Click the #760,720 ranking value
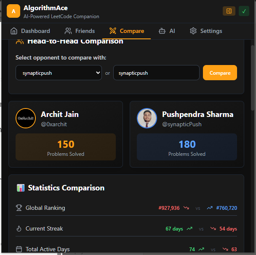The height and width of the screenshot is (255, 256). pyautogui.click(x=227, y=208)
